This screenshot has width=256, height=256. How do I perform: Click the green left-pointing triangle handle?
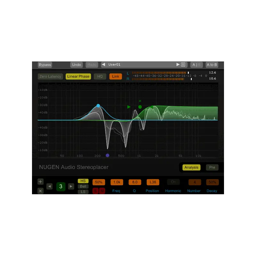[151, 107]
